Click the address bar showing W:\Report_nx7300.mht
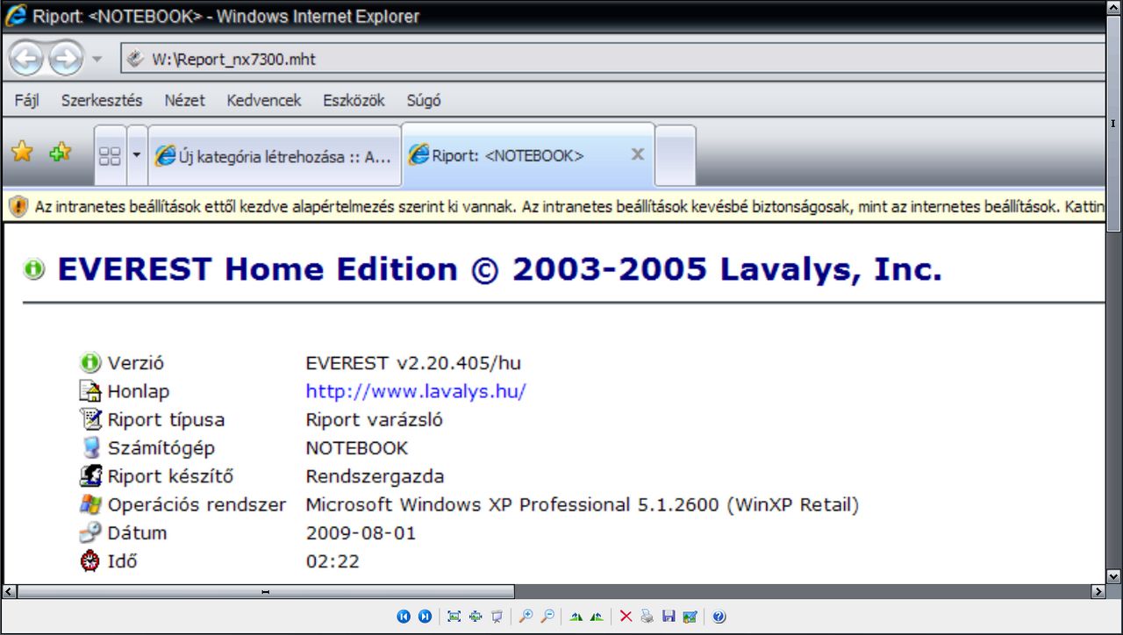Image resolution: width=1123 pixels, height=635 pixels. 612,60
